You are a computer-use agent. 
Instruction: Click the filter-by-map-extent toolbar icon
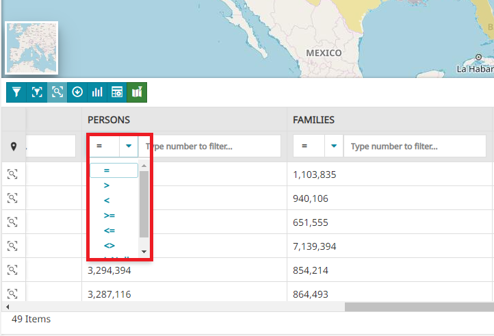tap(37, 92)
